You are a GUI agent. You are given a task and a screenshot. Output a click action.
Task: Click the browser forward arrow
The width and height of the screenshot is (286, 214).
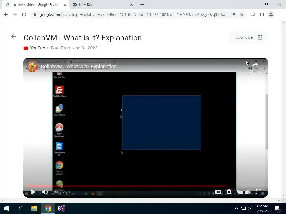pos(15,14)
